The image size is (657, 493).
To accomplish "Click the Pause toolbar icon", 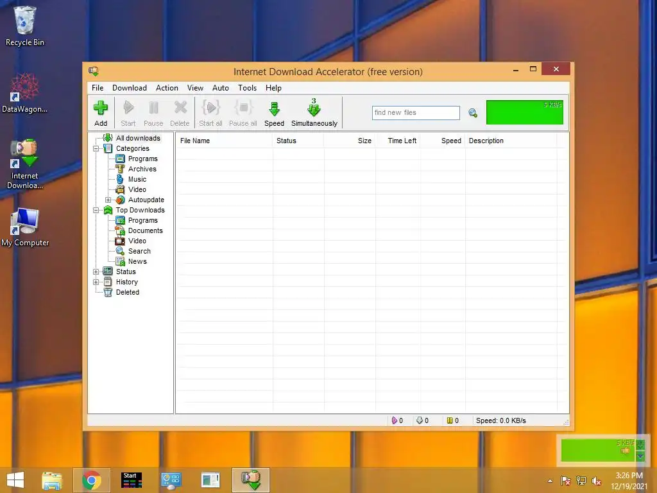I will pyautogui.click(x=153, y=113).
